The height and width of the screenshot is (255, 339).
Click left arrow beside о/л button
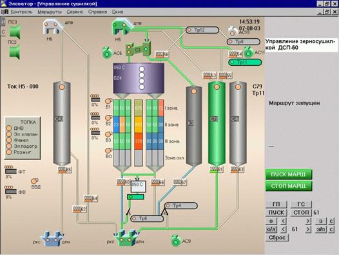pyautogui.click(x=284, y=229)
